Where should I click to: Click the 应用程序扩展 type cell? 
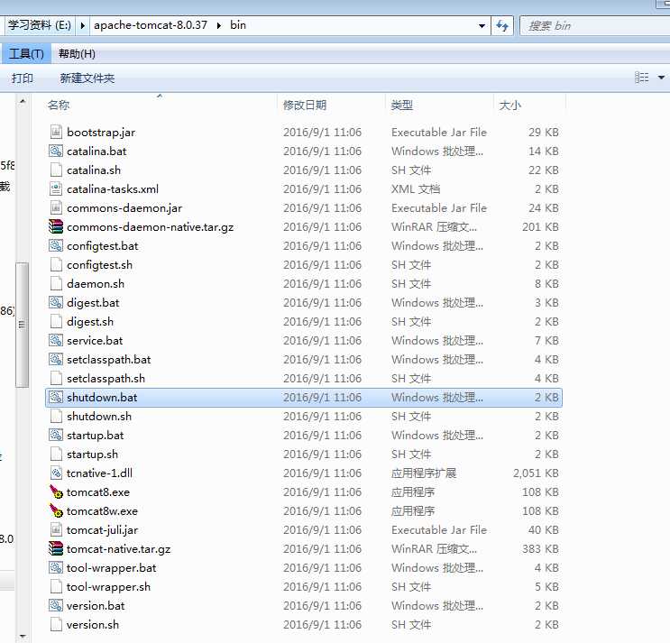coord(424,473)
